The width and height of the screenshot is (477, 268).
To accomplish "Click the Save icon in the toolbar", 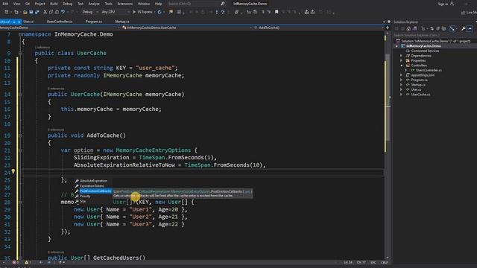I will click(31, 12).
